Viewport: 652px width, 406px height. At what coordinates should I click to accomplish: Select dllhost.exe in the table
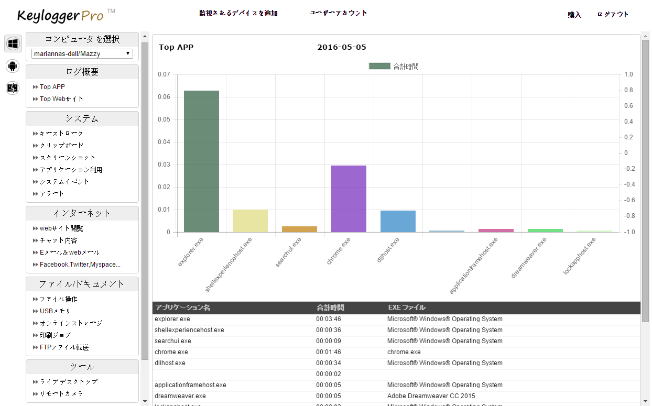click(170, 363)
